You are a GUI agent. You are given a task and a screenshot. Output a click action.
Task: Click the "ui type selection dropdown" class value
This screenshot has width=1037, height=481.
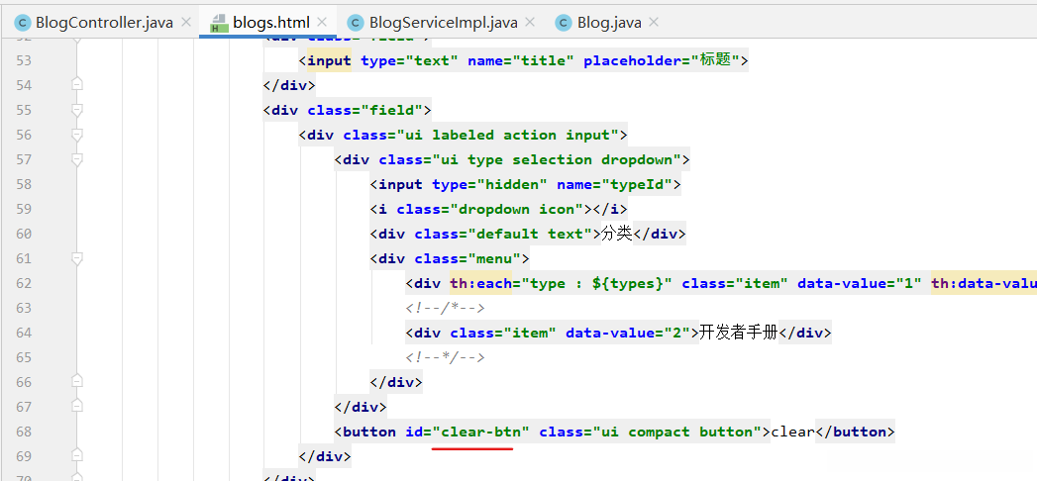(557, 160)
